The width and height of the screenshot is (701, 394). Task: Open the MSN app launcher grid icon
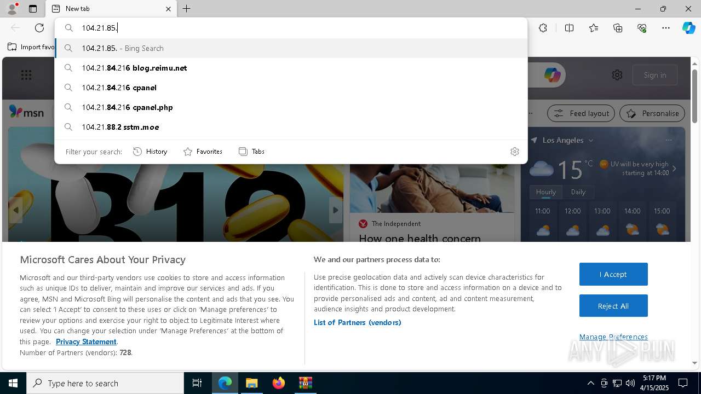click(x=26, y=75)
